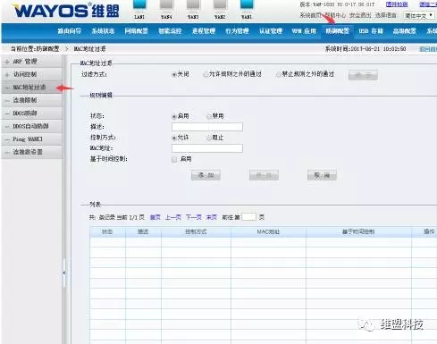Viewport: 437px width, 344px height.
Task: Enable the 基于时间控制 checkbox
Action: (x=174, y=159)
